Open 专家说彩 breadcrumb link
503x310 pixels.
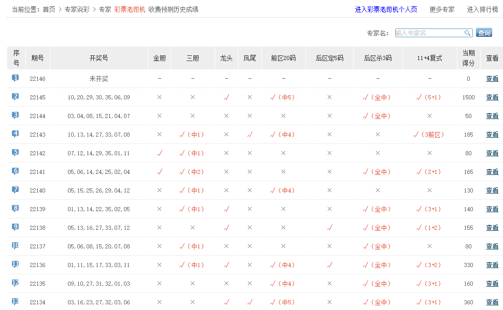click(x=77, y=9)
